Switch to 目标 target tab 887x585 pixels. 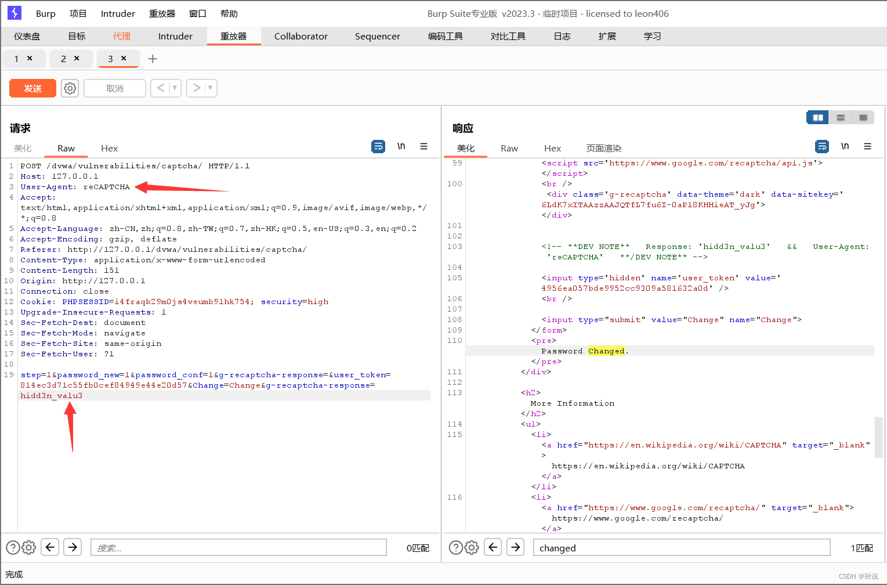[77, 36]
